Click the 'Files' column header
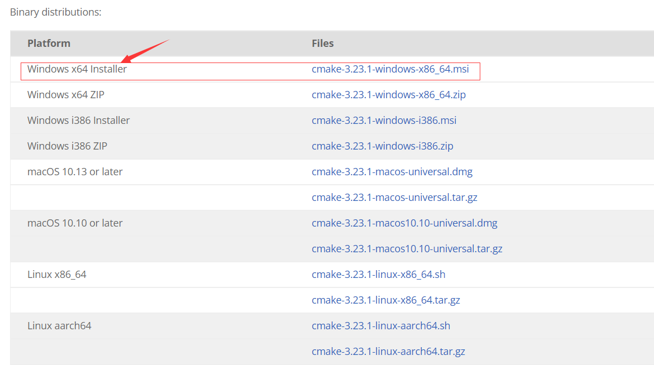654x365 pixels. pyautogui.click(x=323, y=44)
